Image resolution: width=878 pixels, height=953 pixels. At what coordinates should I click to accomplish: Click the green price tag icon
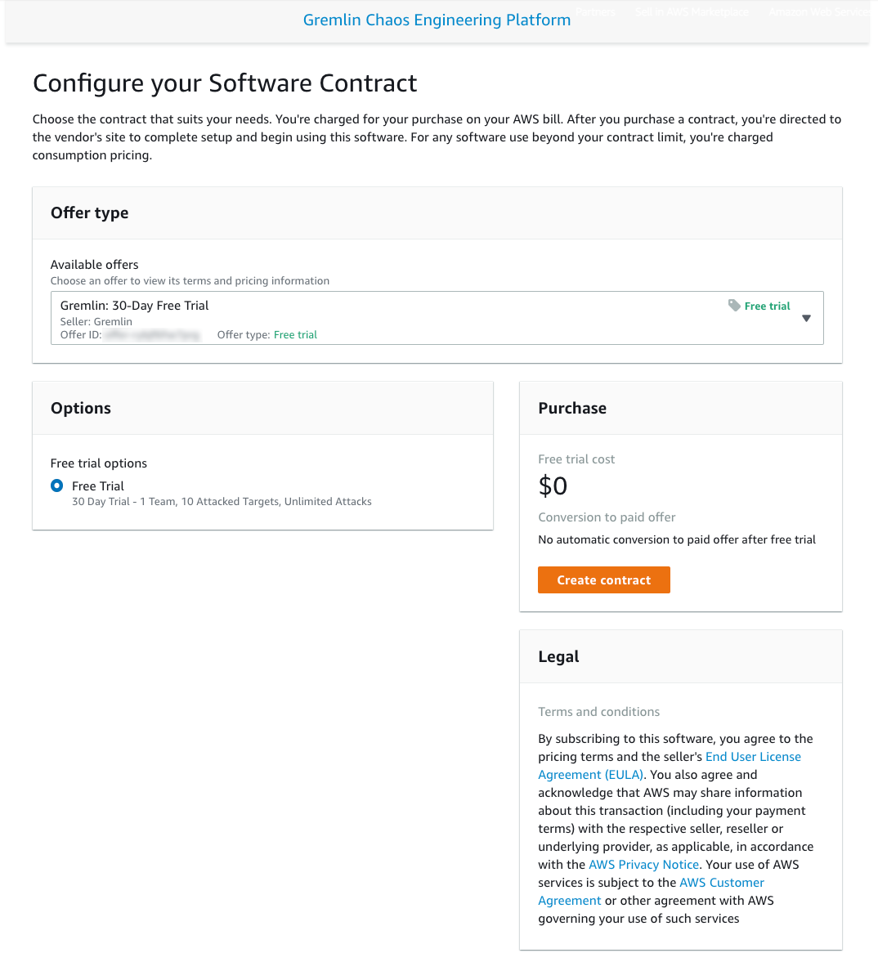734,305
